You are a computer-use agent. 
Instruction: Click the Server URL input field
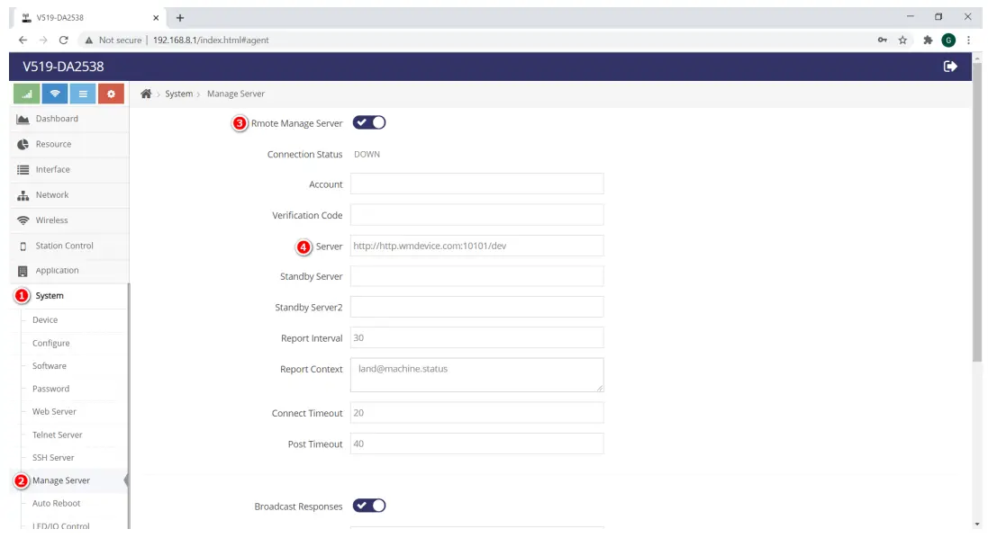477,246
